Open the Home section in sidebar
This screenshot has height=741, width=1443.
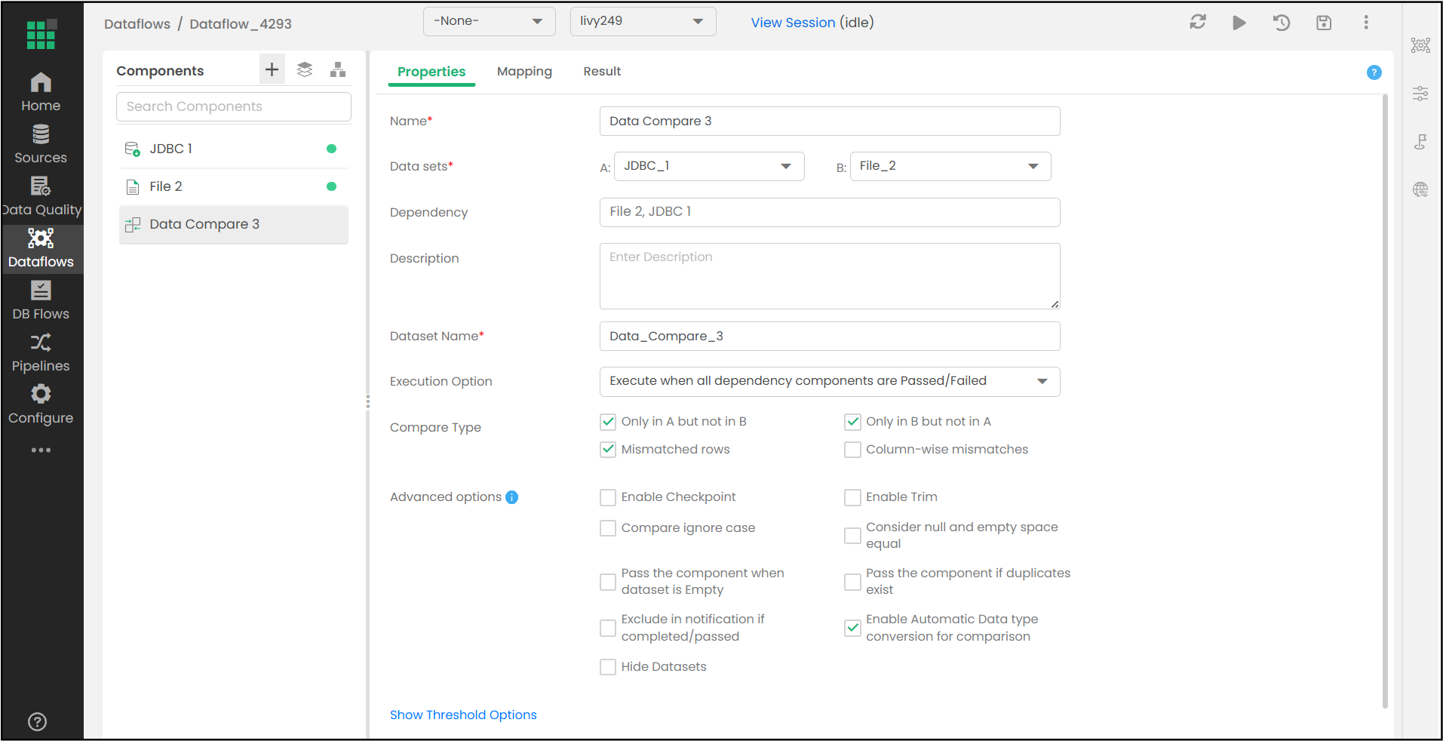click(41, 92)
